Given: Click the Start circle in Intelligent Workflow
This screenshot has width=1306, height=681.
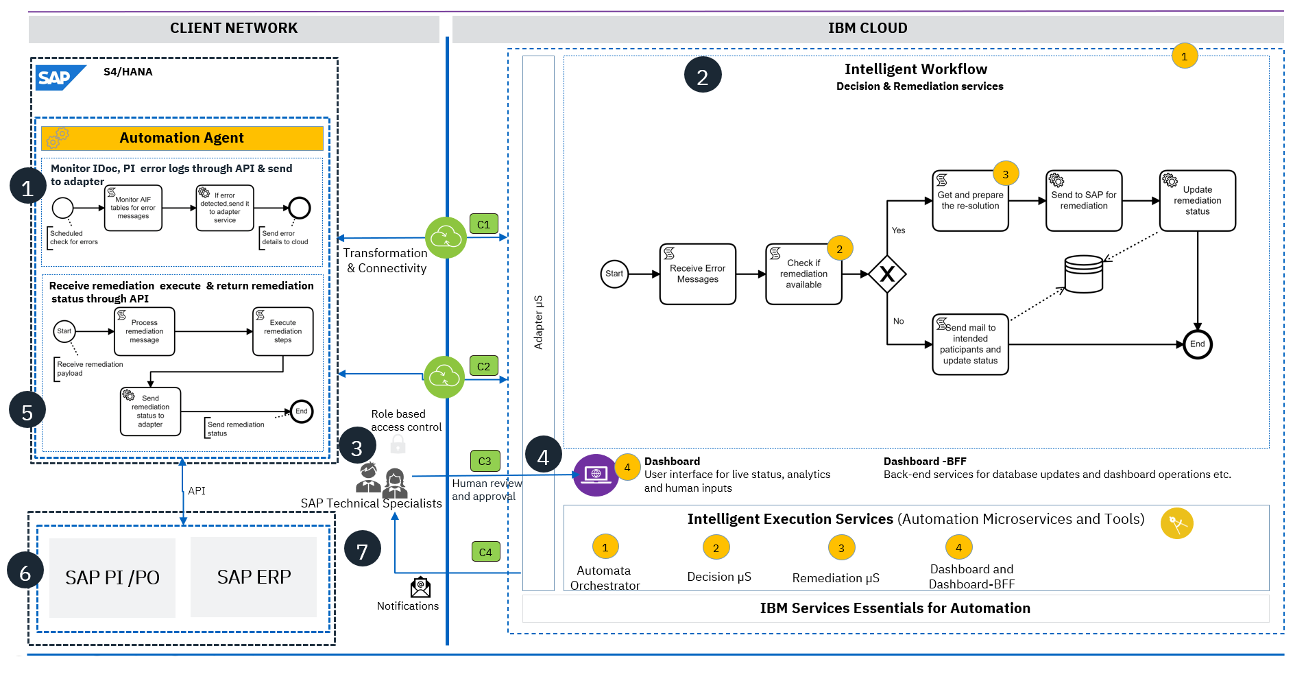Looking at the screenshot, I should (614, 274).
